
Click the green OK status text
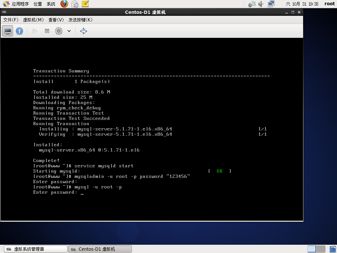point(220,171)
